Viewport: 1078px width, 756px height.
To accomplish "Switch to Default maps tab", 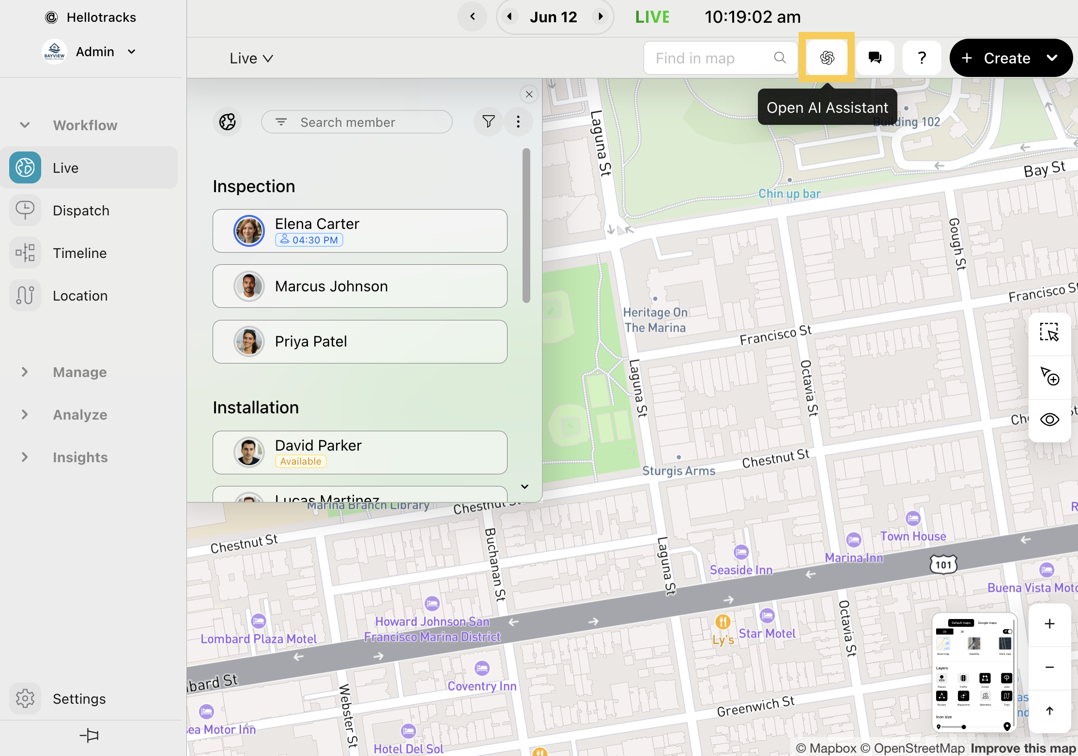I will [961, 623].
